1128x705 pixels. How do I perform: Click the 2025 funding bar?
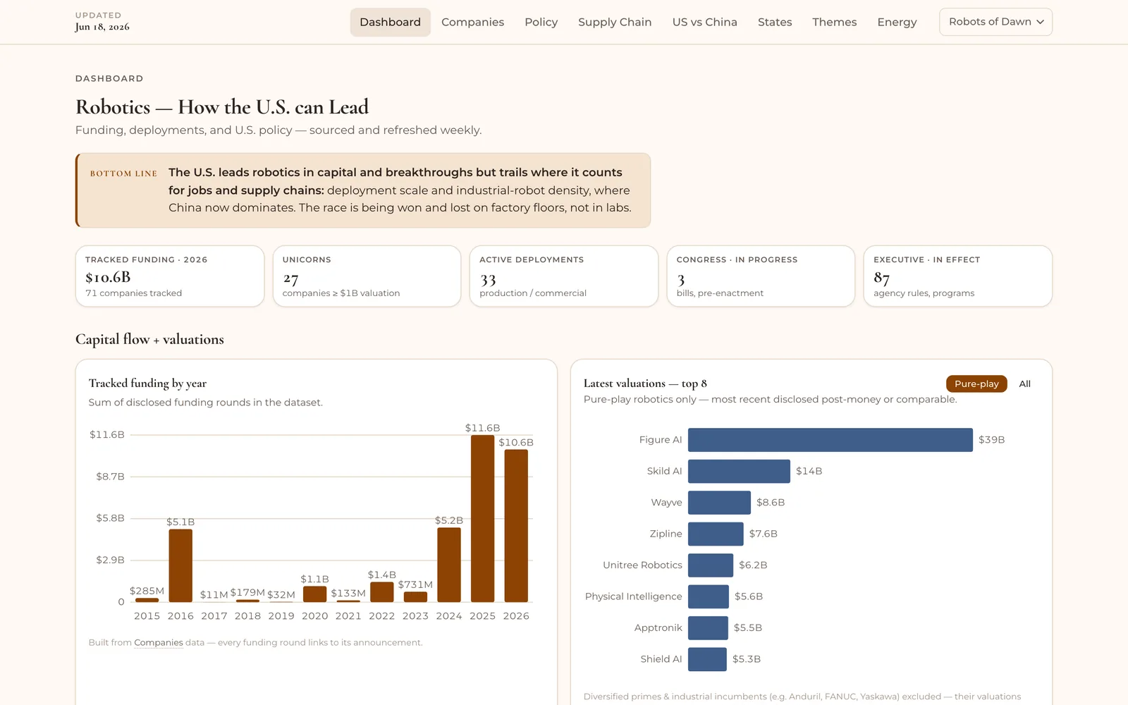point(482,518)
